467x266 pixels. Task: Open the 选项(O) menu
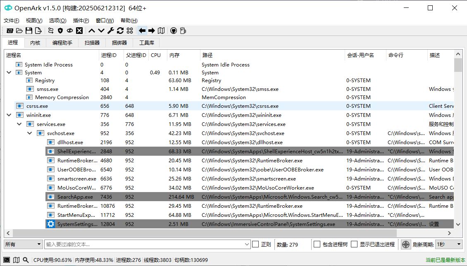(x=57, y=21)
